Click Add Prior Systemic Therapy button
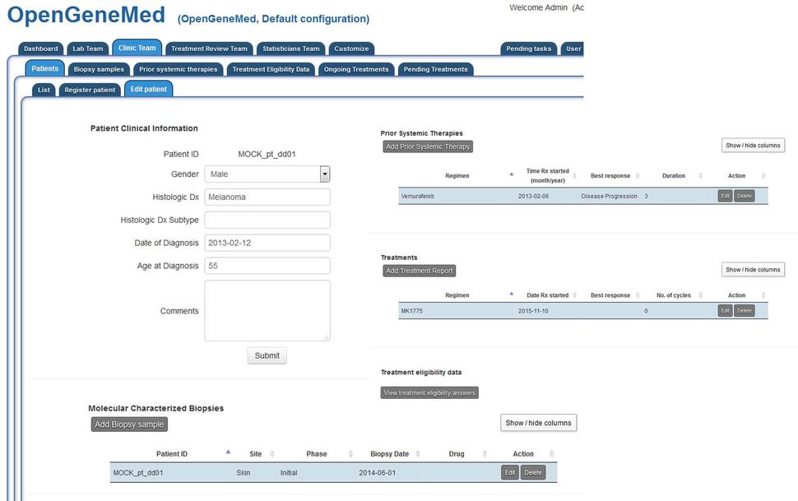Viewport: 798px width, 501px height. [x=428, y=146]
